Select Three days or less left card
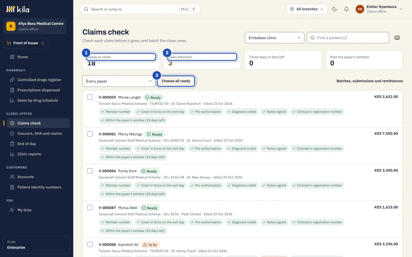This screenshot has width=412, height=257. point(283,60)
